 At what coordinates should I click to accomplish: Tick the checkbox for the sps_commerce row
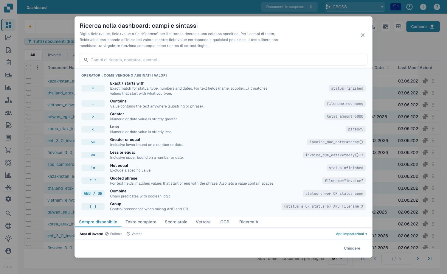[x=29, y=164]
